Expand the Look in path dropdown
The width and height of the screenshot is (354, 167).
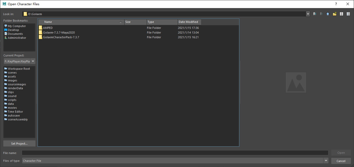[x=308, y=14]
